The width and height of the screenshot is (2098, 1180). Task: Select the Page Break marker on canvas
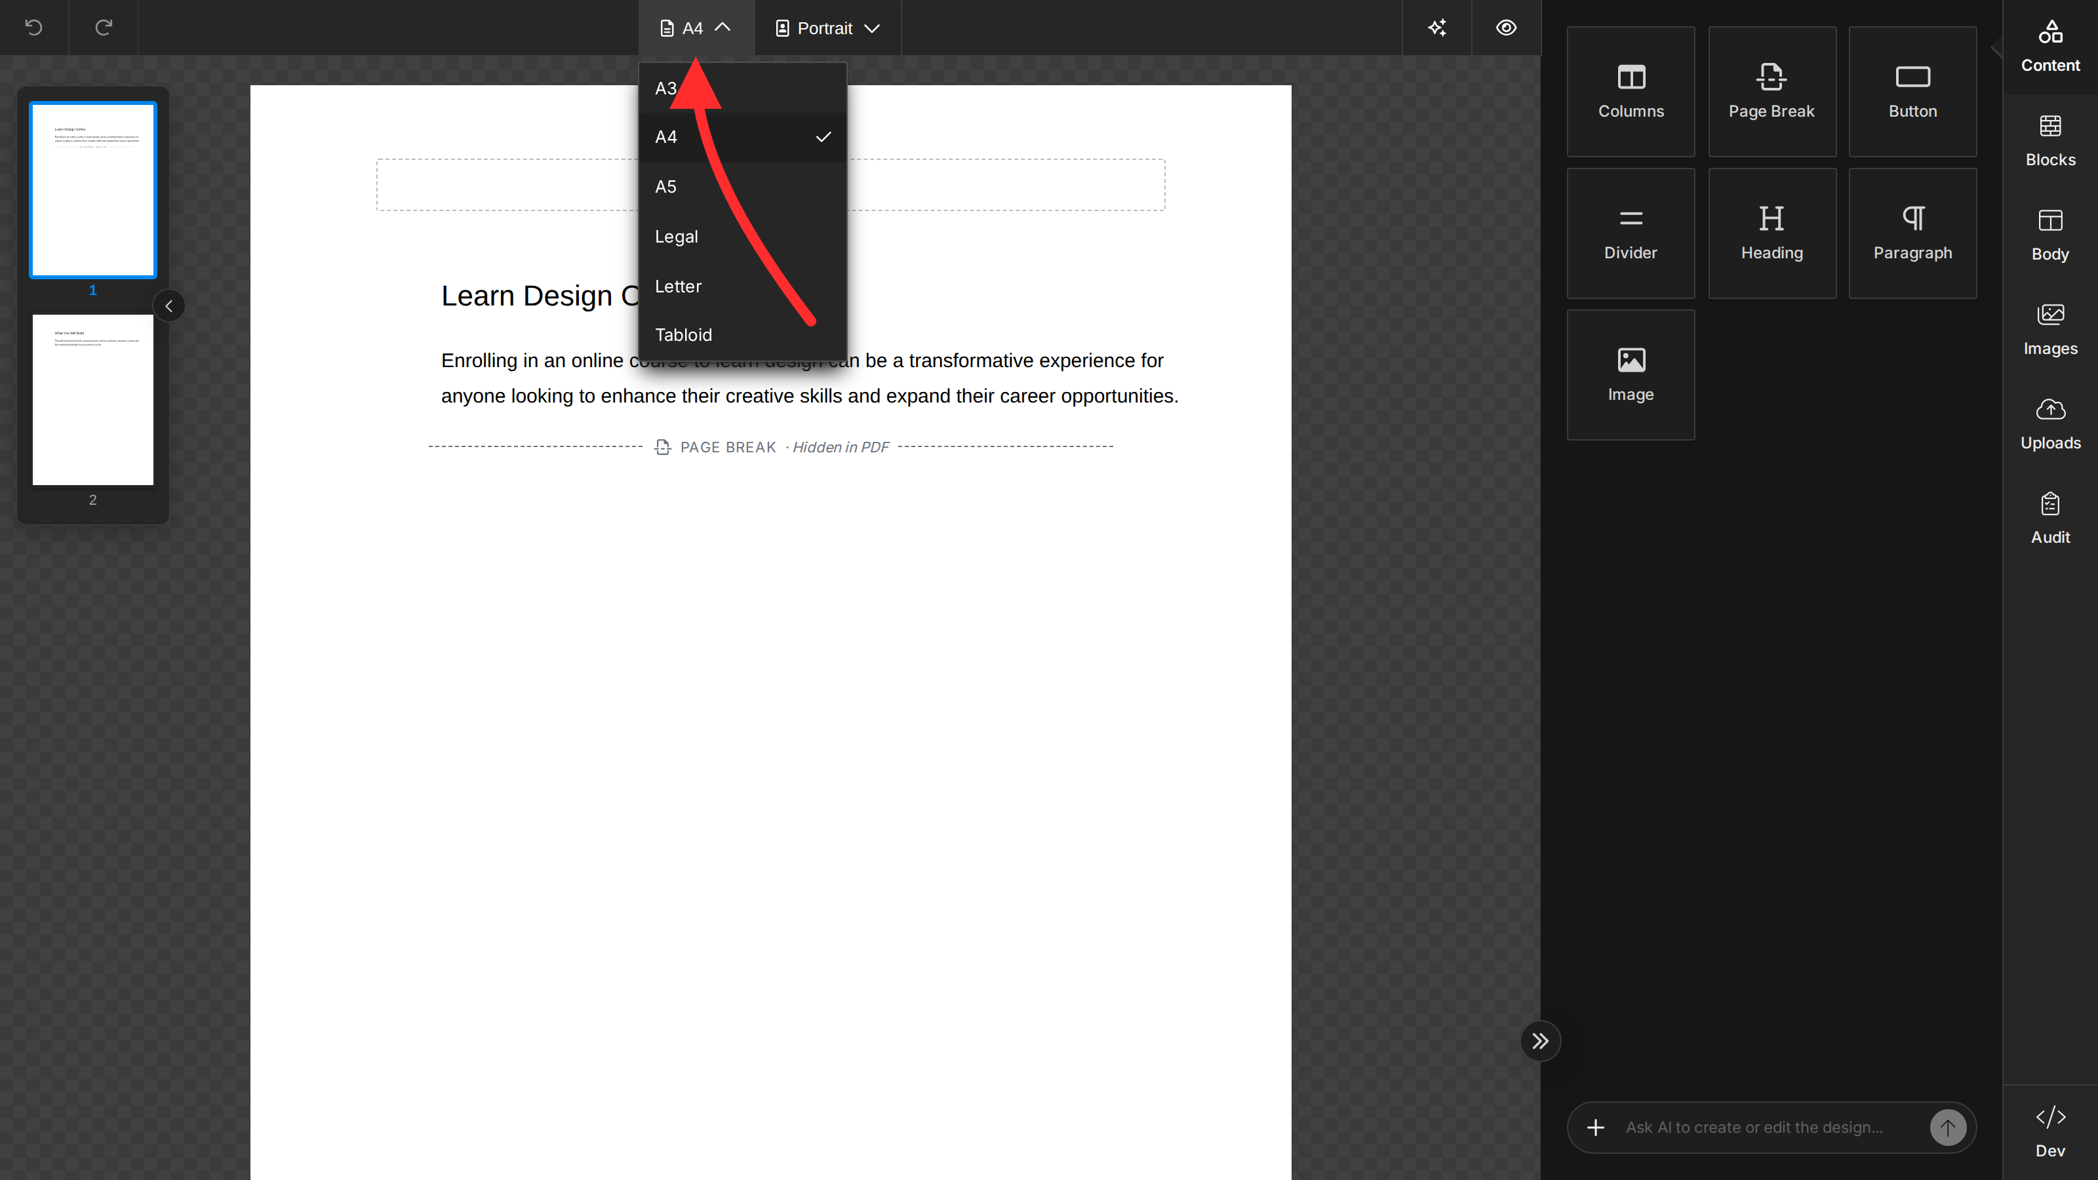pos(771,447)
